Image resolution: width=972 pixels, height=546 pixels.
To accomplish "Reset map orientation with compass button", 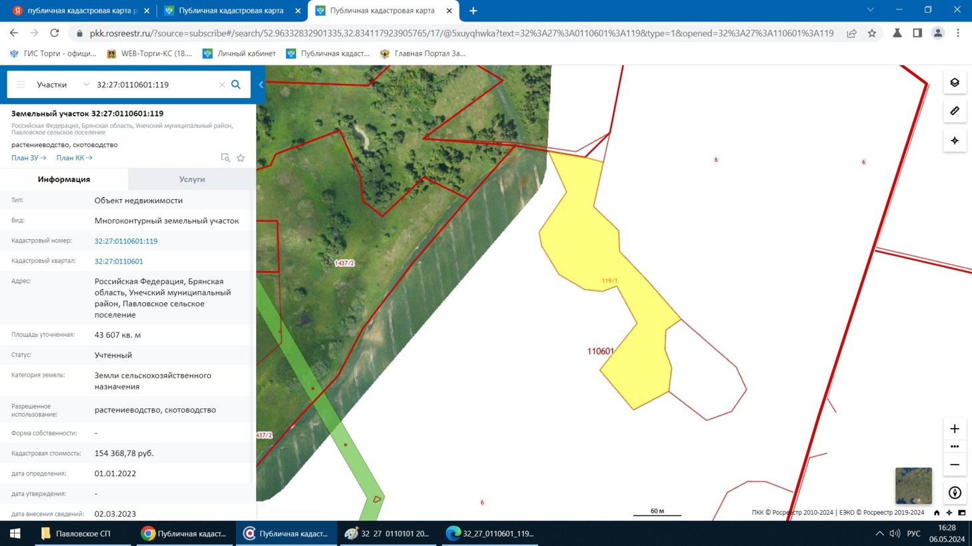I will point(954,493).
